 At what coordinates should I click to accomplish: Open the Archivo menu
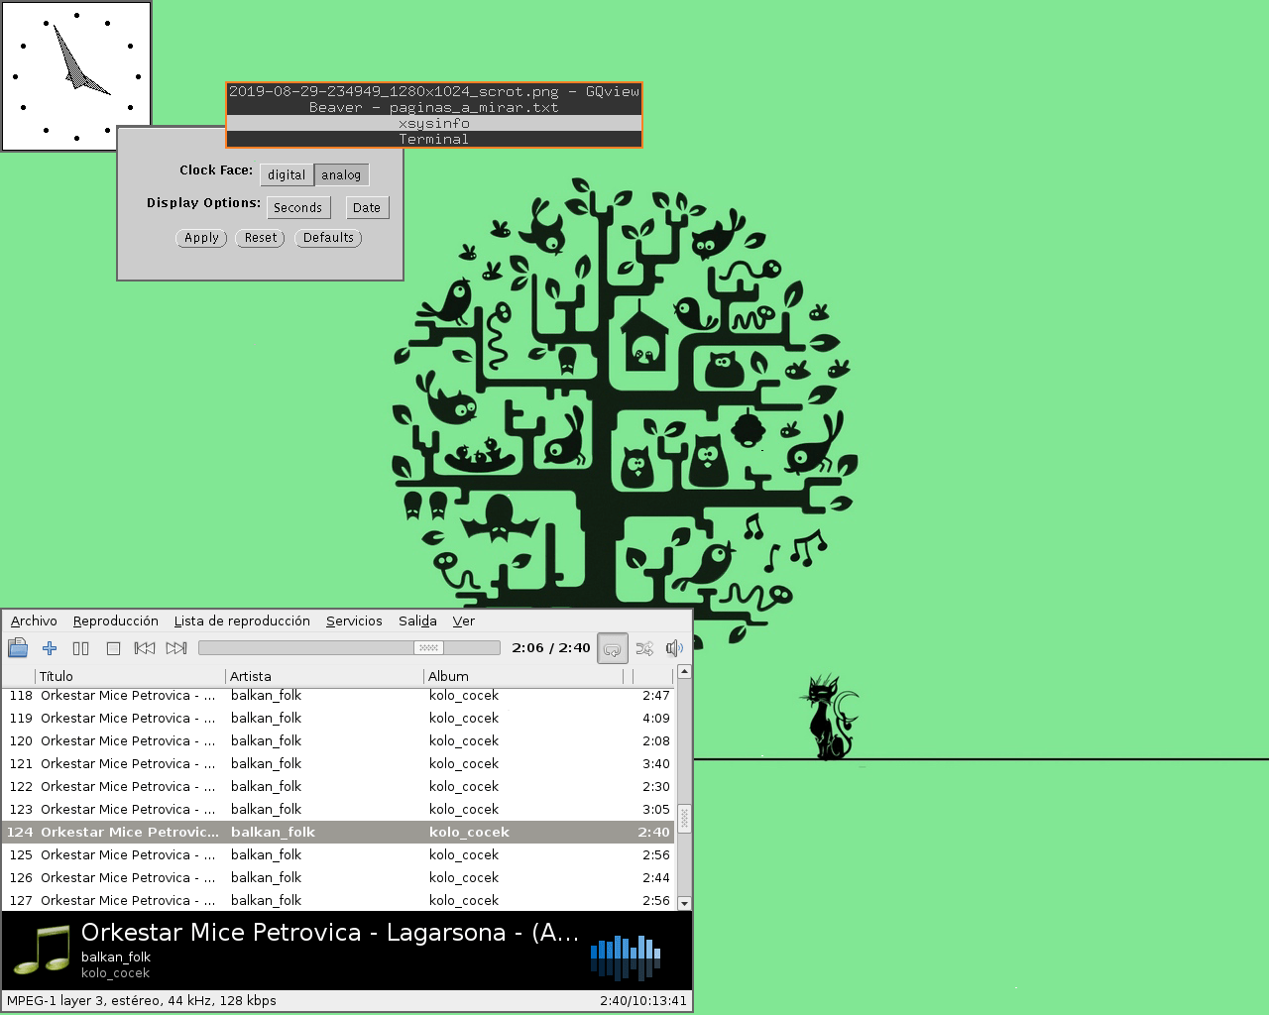coord(34,620)
